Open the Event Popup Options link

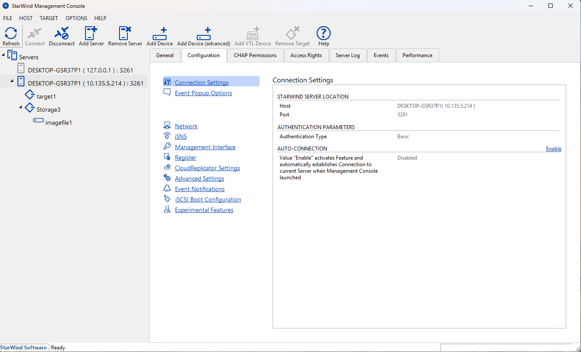click(x=203, y=93)
